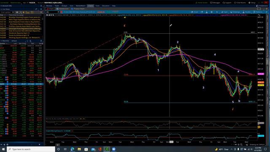Click taskbar clock showing 2:22 PM

(258, 149)
